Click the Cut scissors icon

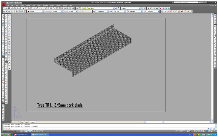pos(24,8)
